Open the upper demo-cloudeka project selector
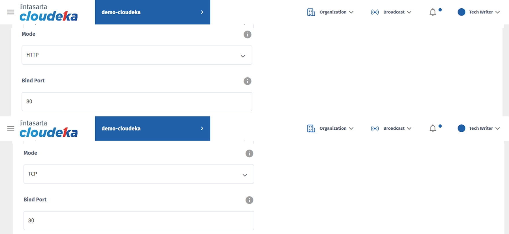Image resolution: width=509 pixels, height=234 pixels. [x=152, y=12]
